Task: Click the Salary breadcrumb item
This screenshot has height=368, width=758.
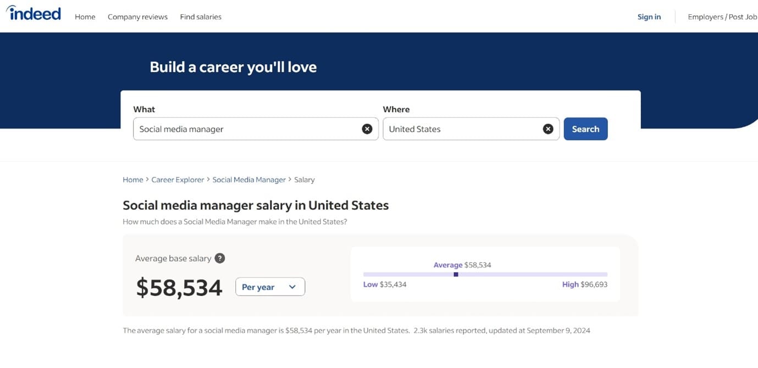Action: click(305, 180)
